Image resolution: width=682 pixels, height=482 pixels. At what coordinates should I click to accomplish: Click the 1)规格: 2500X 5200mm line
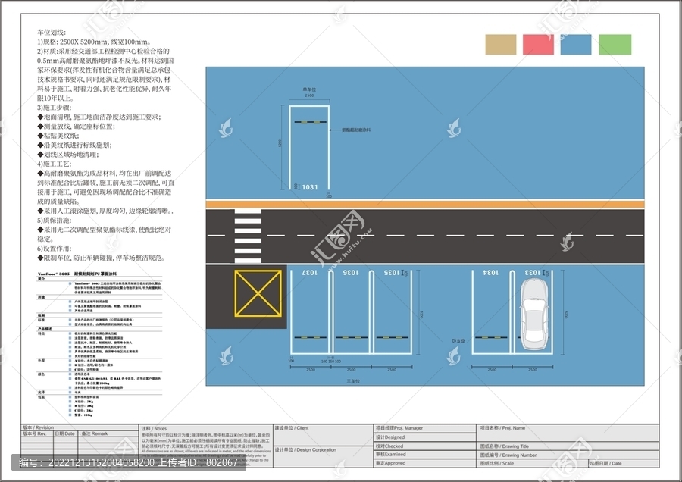click(94, 42)
